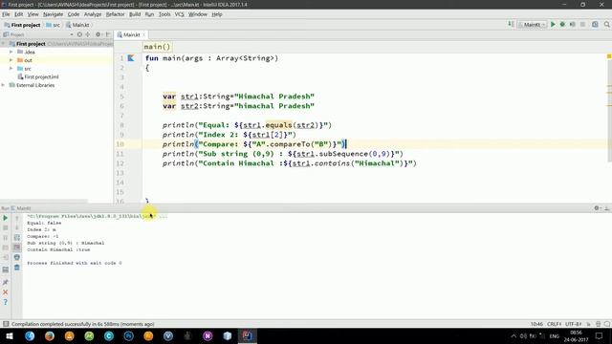
Task: Open the Project panel settings gear
Action: 98,34
